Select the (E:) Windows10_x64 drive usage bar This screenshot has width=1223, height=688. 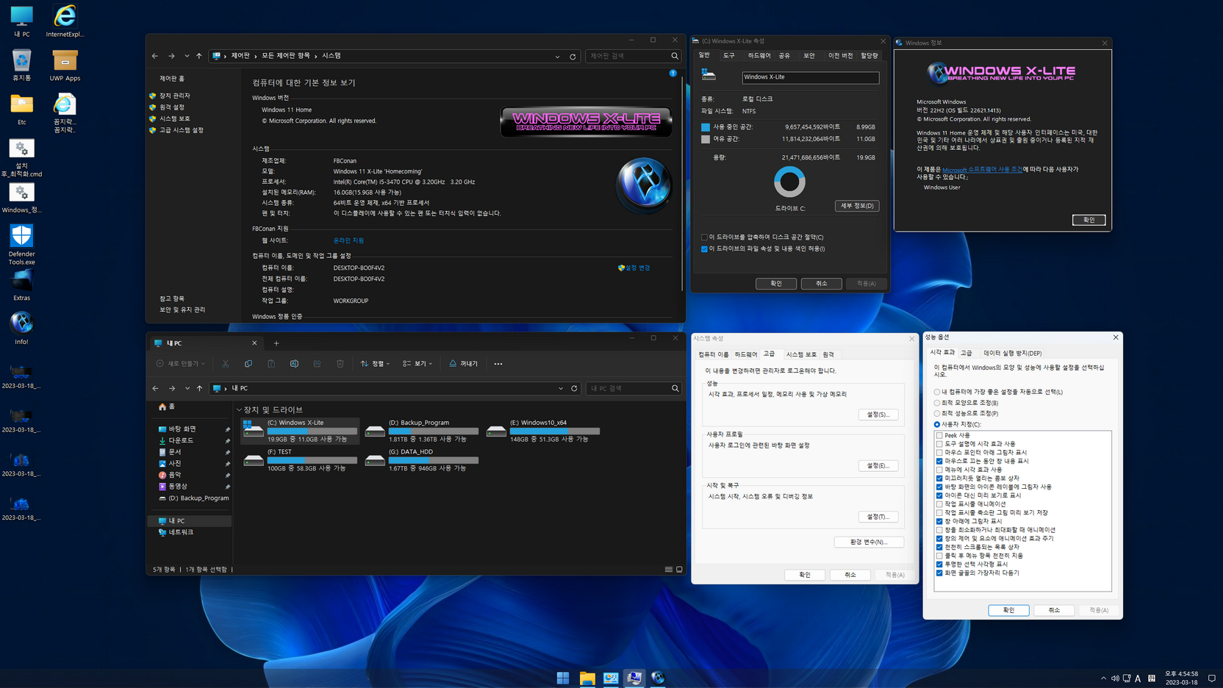coord(555,431)
